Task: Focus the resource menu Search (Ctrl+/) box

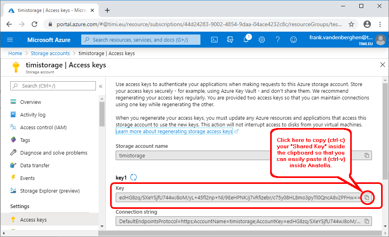Action: (x=53, y=86)
